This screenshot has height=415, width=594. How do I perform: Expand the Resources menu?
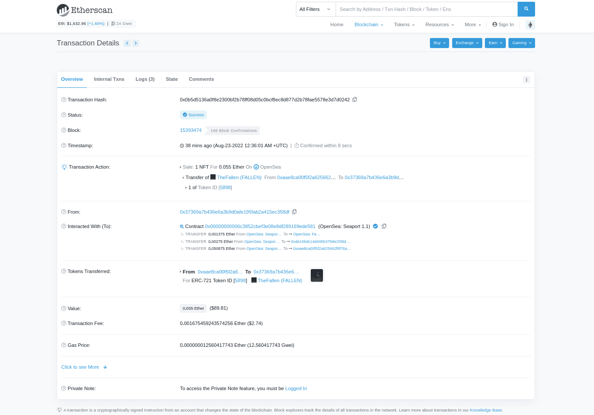439,24
